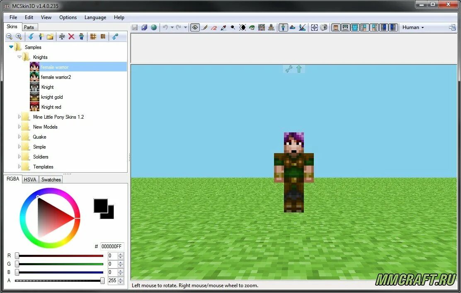Open the View menu
The image size is (461, 293).
pyautogui.click(x=46, y=17)
